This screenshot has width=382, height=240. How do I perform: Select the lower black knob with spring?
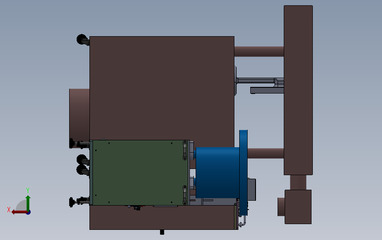point(78,202)
